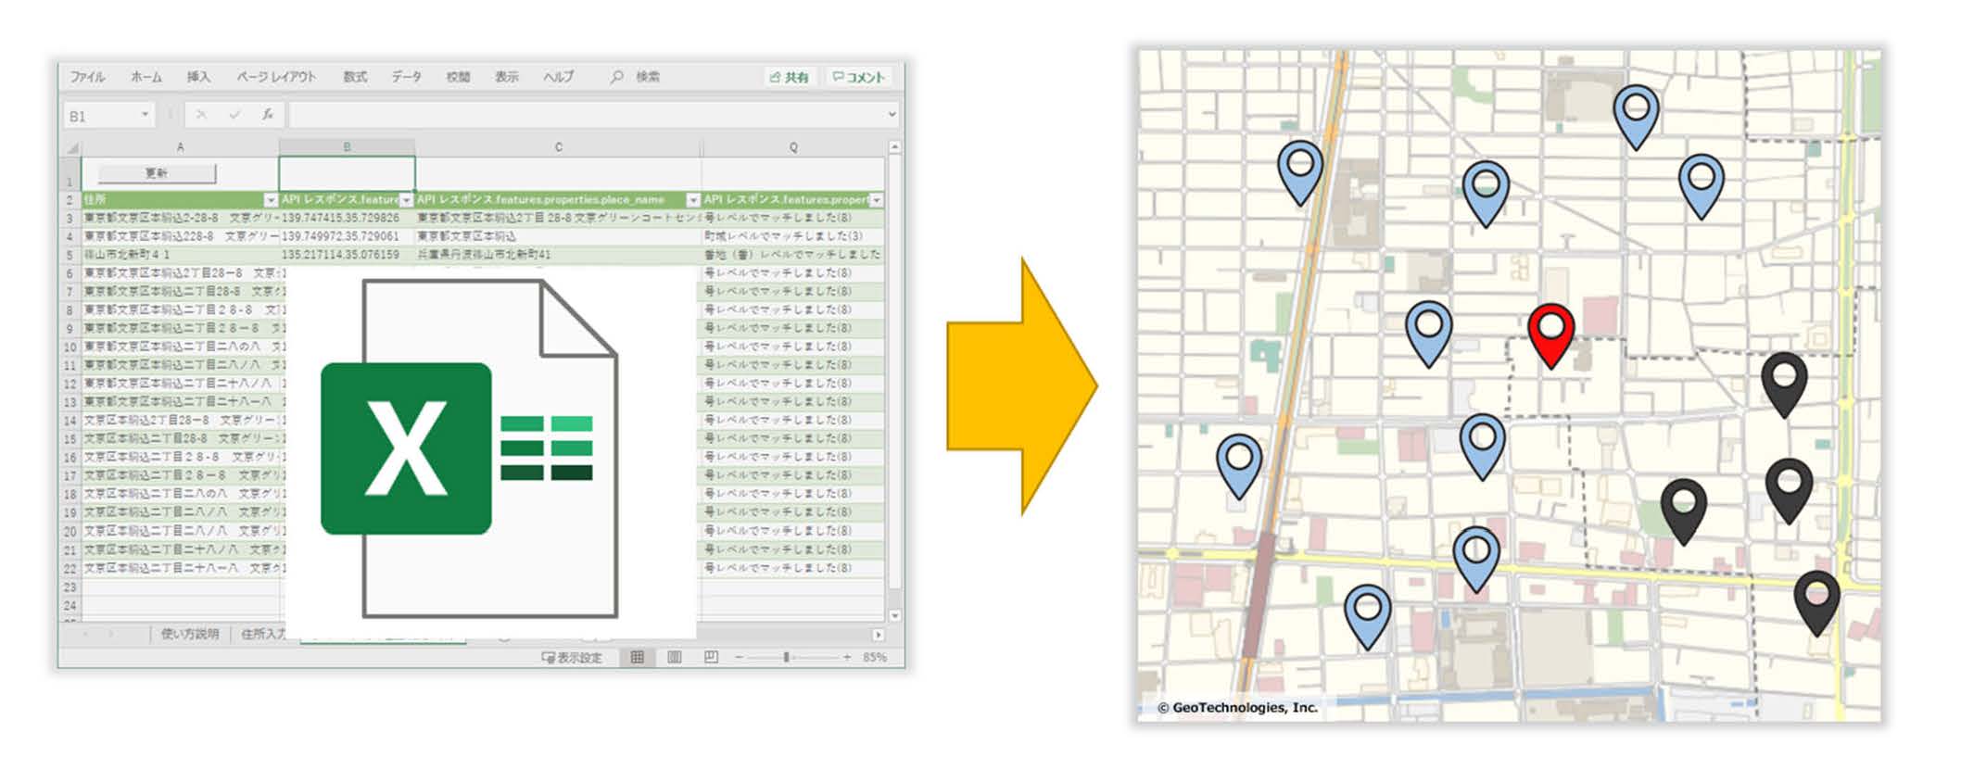
Task: Select row header 24
Action: [70, 606]
